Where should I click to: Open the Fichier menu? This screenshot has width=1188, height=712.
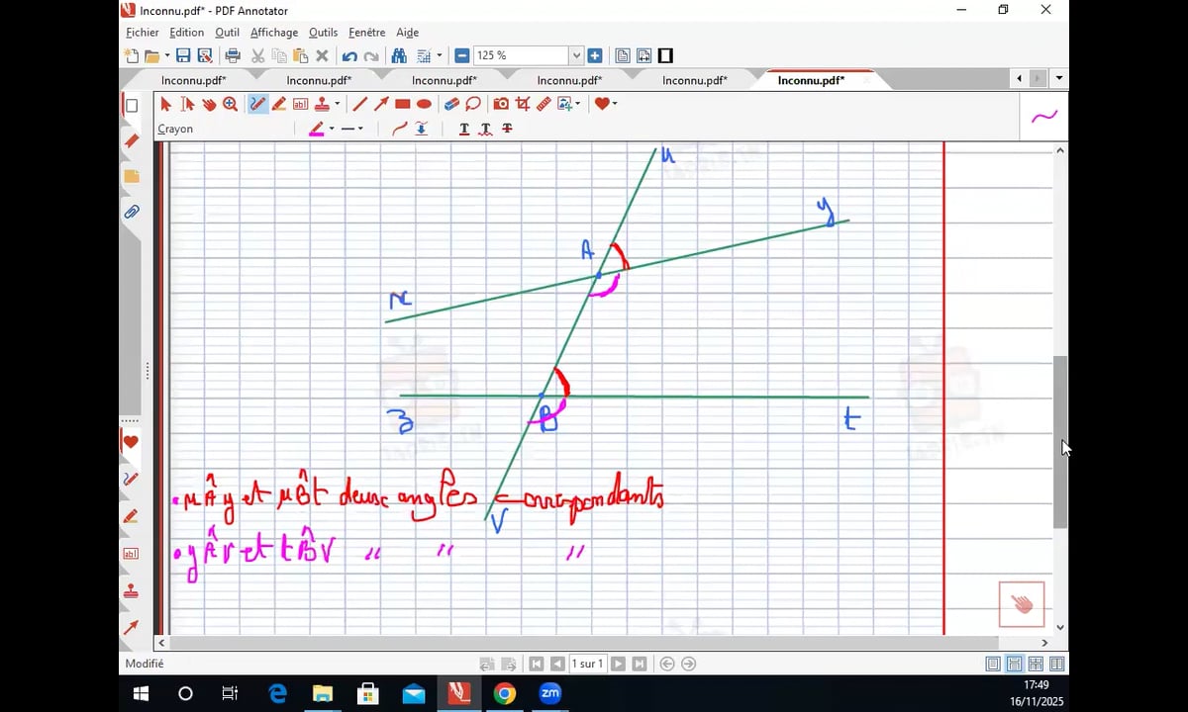click(143, 33)
